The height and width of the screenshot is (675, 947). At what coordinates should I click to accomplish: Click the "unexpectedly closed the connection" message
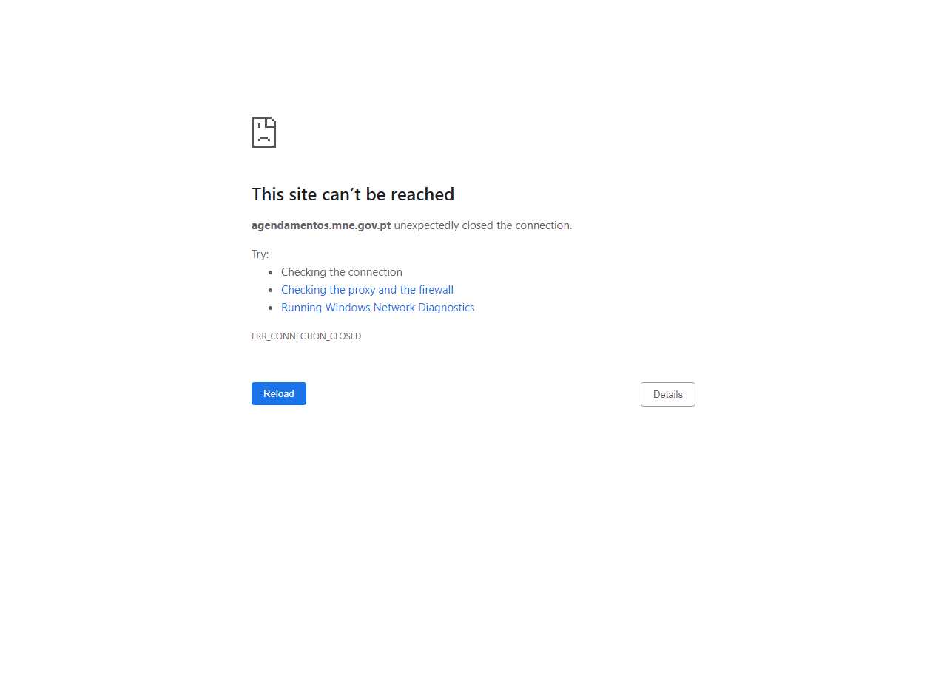coord(483,225)
